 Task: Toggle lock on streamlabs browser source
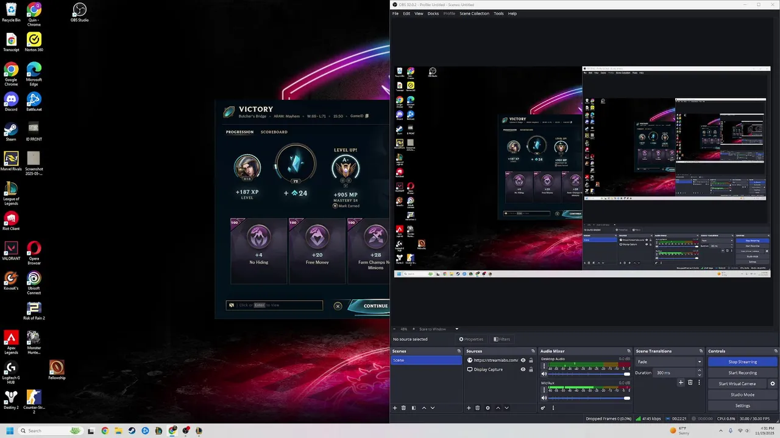pos(531,360)
